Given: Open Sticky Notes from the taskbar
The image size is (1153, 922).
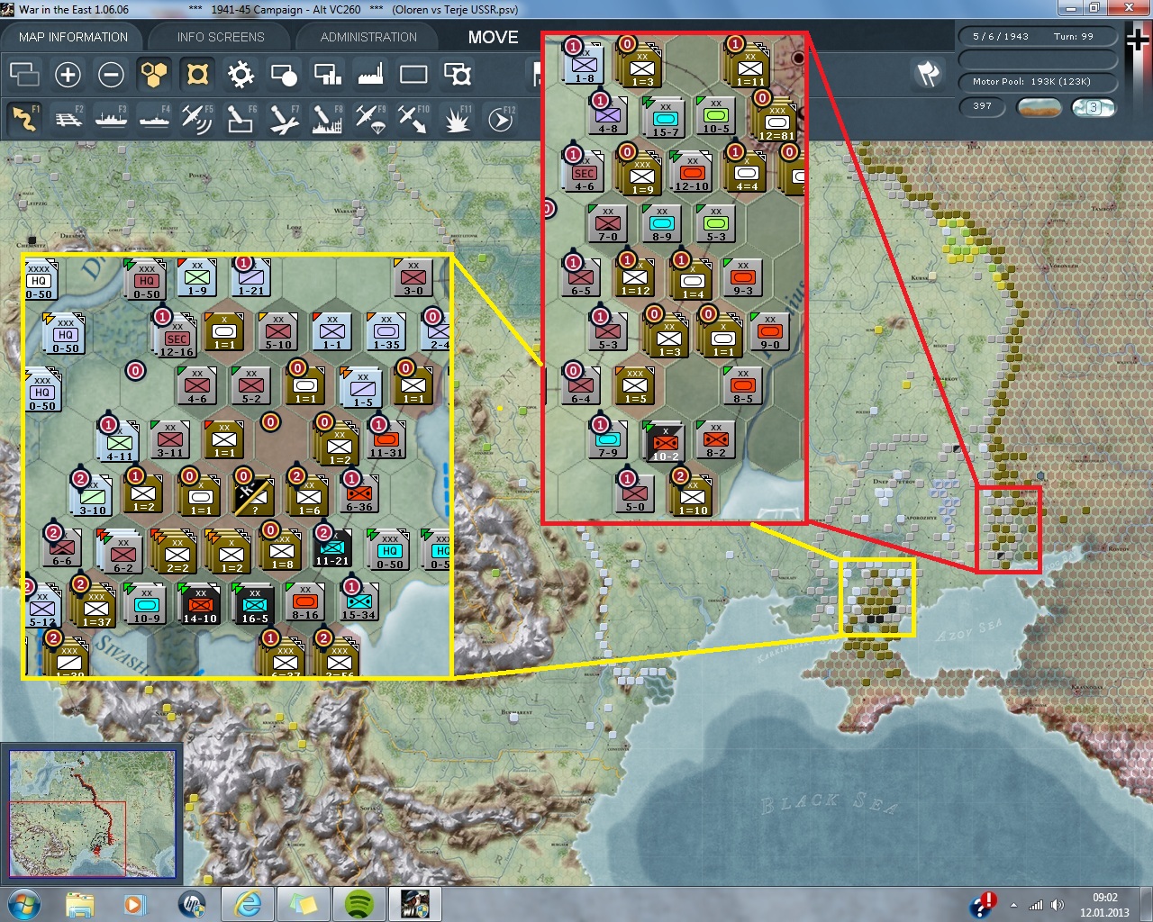Looking at the screenshot, I should click(x=303, y=904).
